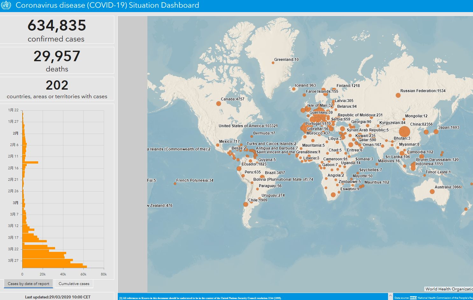Click the Peru:635 label
Image resolution: width=473 pixels, height=300 pixels.
[252, 172]
